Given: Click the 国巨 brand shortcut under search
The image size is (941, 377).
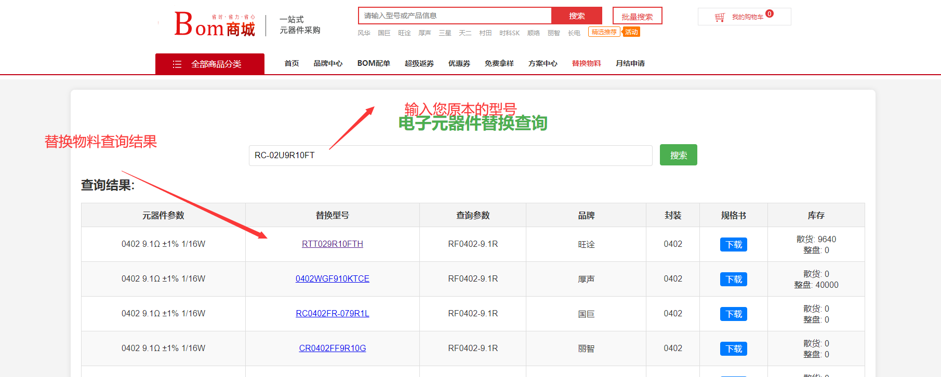Looking at the screenshot, I should click(384, 33).
